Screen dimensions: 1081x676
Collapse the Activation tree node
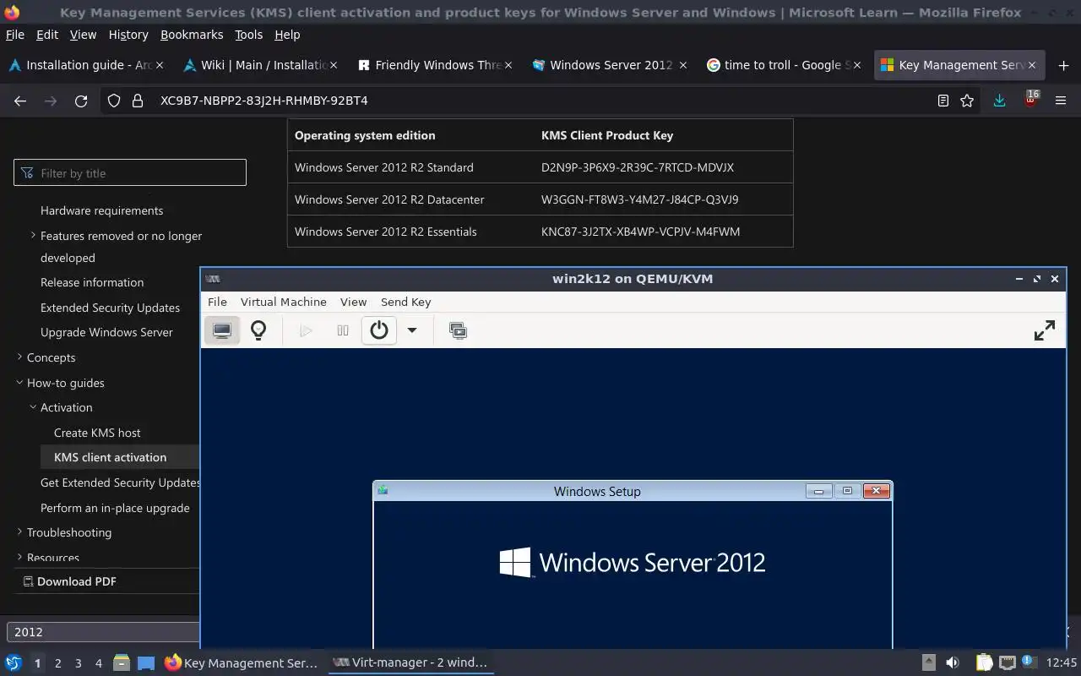pyautogui.click(x=33, y=407)
